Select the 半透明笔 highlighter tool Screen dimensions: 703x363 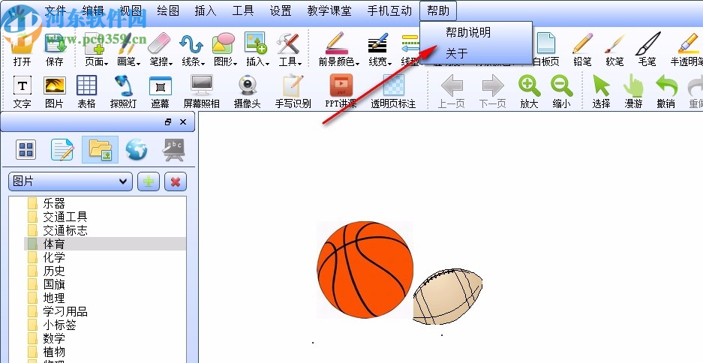(686, 49)
